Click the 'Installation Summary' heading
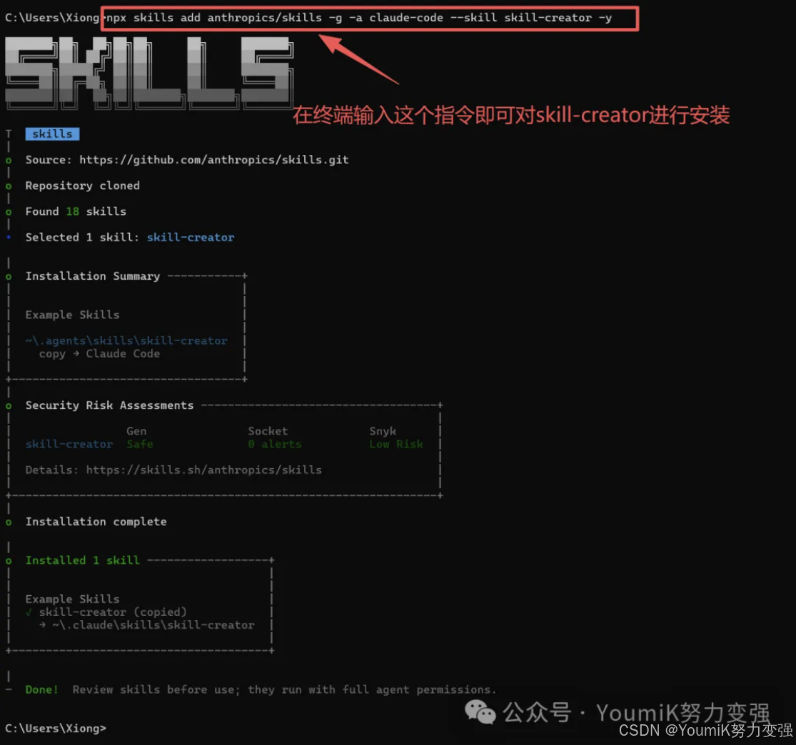Image resolution: width=796 pixels, height=745 pixels. (x=92, y=276)
